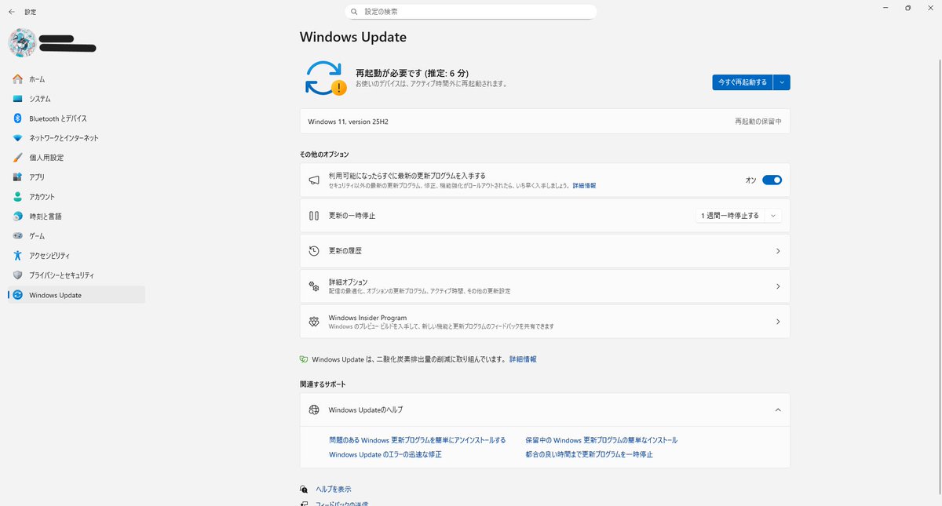
Task: Click その他のオプション section heading
Action: point(324,155)
